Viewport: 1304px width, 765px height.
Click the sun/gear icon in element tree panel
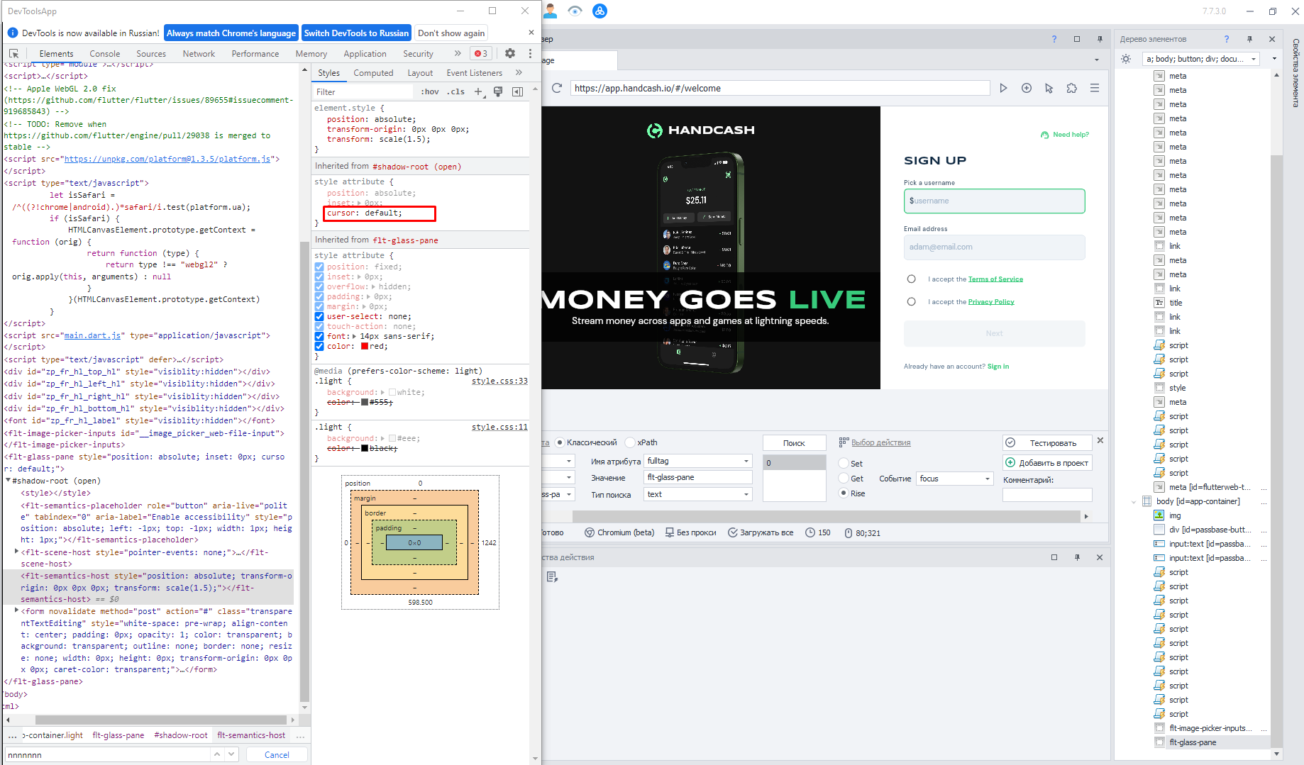tap(1126, 59)
